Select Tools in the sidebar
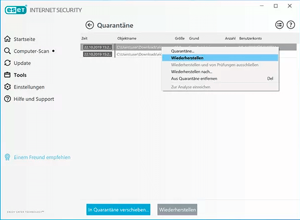This screenshot has width=300, height=220. point(20,75)
